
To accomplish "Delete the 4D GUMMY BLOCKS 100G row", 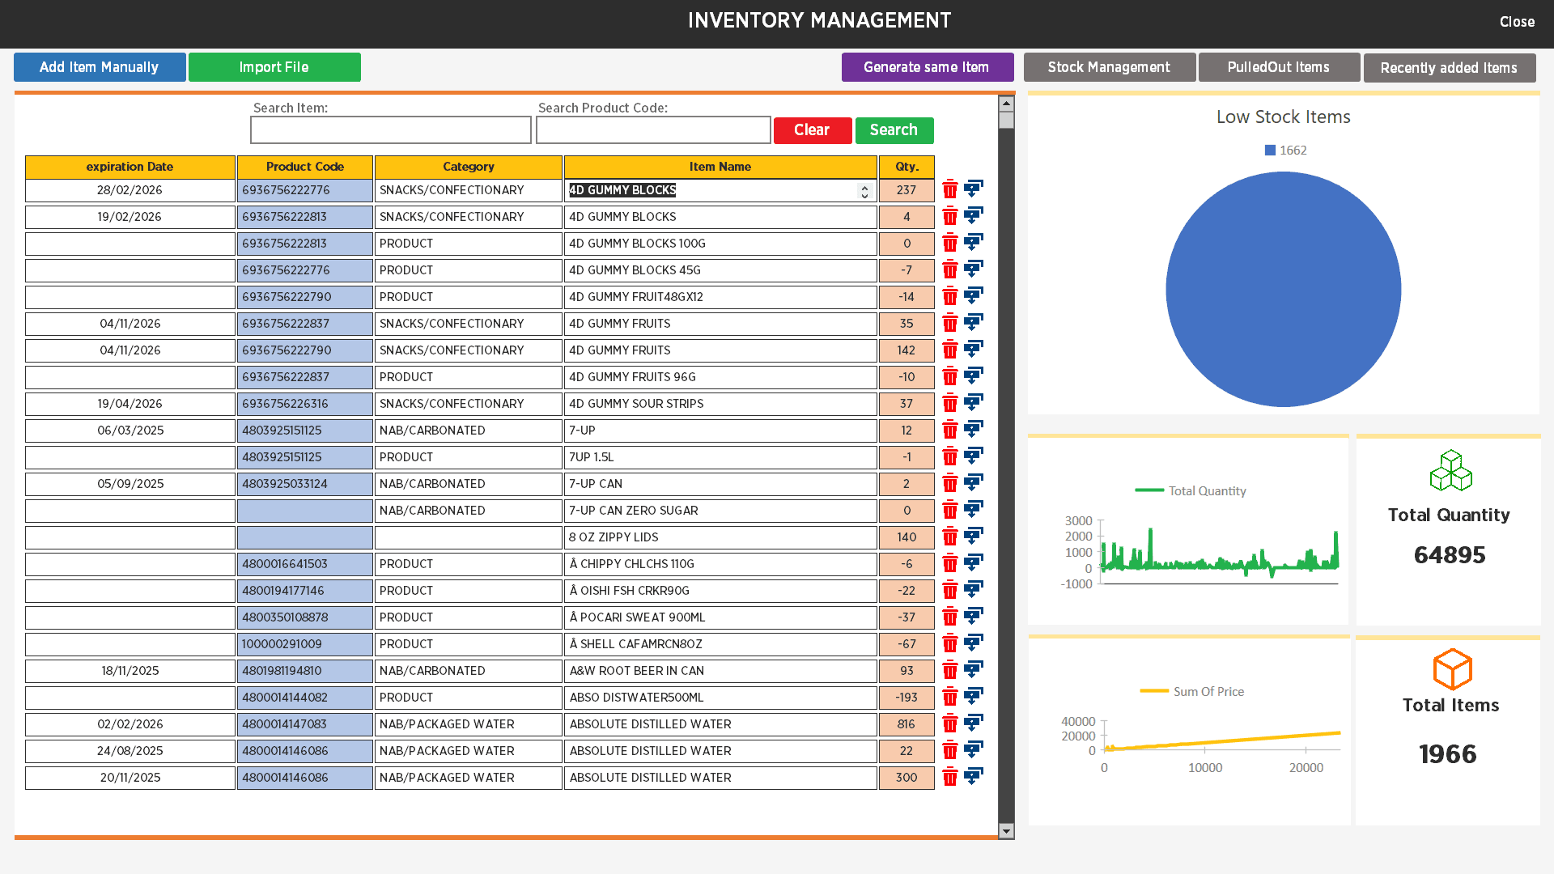I will [950, 243].
